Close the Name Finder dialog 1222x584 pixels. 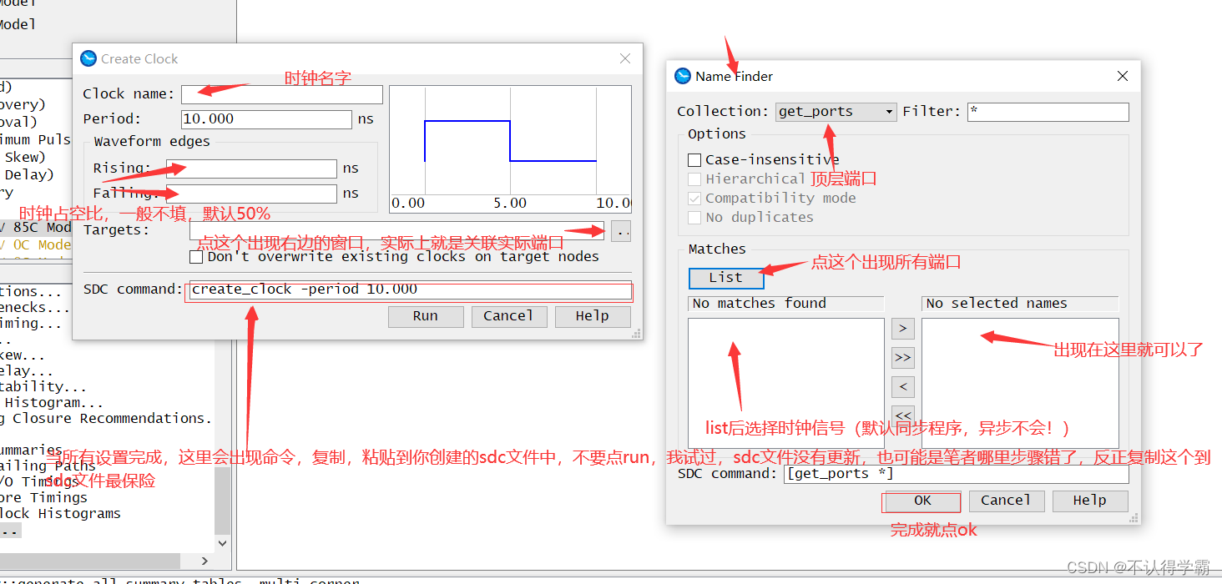(1123, 76)
